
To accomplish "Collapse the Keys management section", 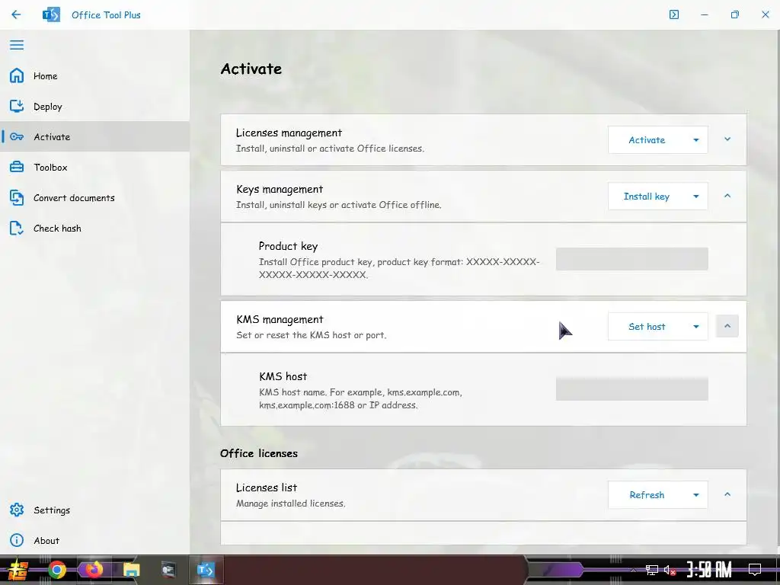I will tap(727, 196).
